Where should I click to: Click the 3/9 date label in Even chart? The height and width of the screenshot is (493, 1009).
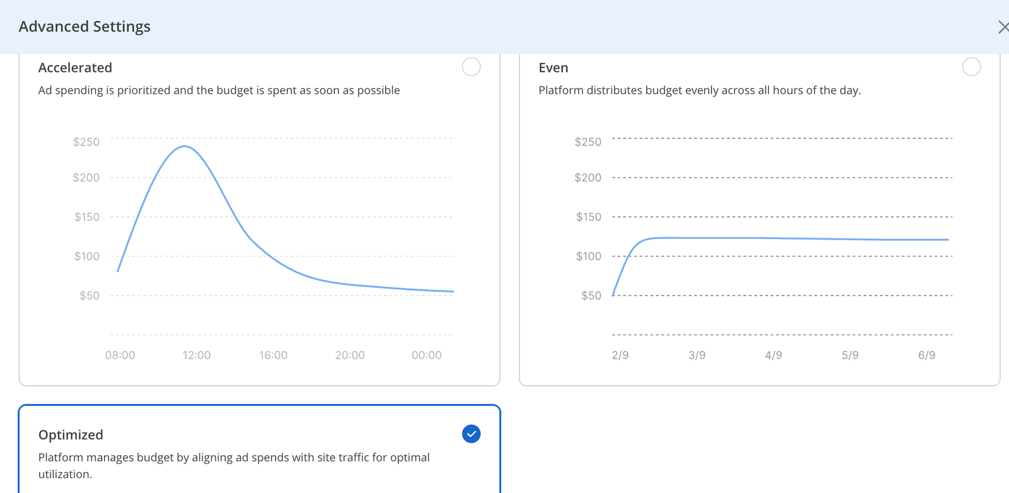click(697, 356)
